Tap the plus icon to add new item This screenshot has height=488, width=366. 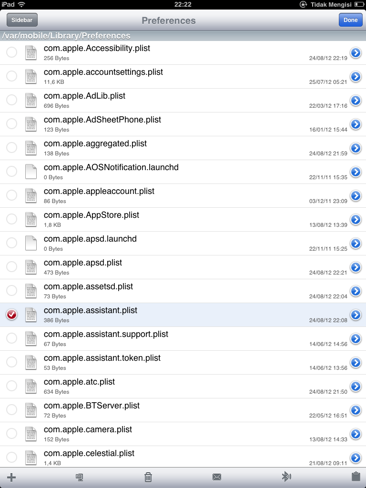[11, 477]
